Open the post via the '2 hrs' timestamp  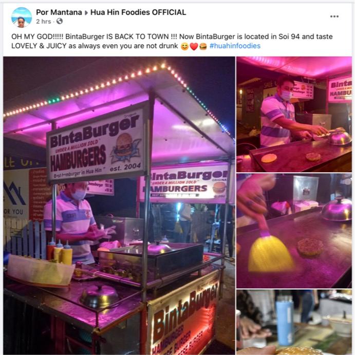click(44, 22)
